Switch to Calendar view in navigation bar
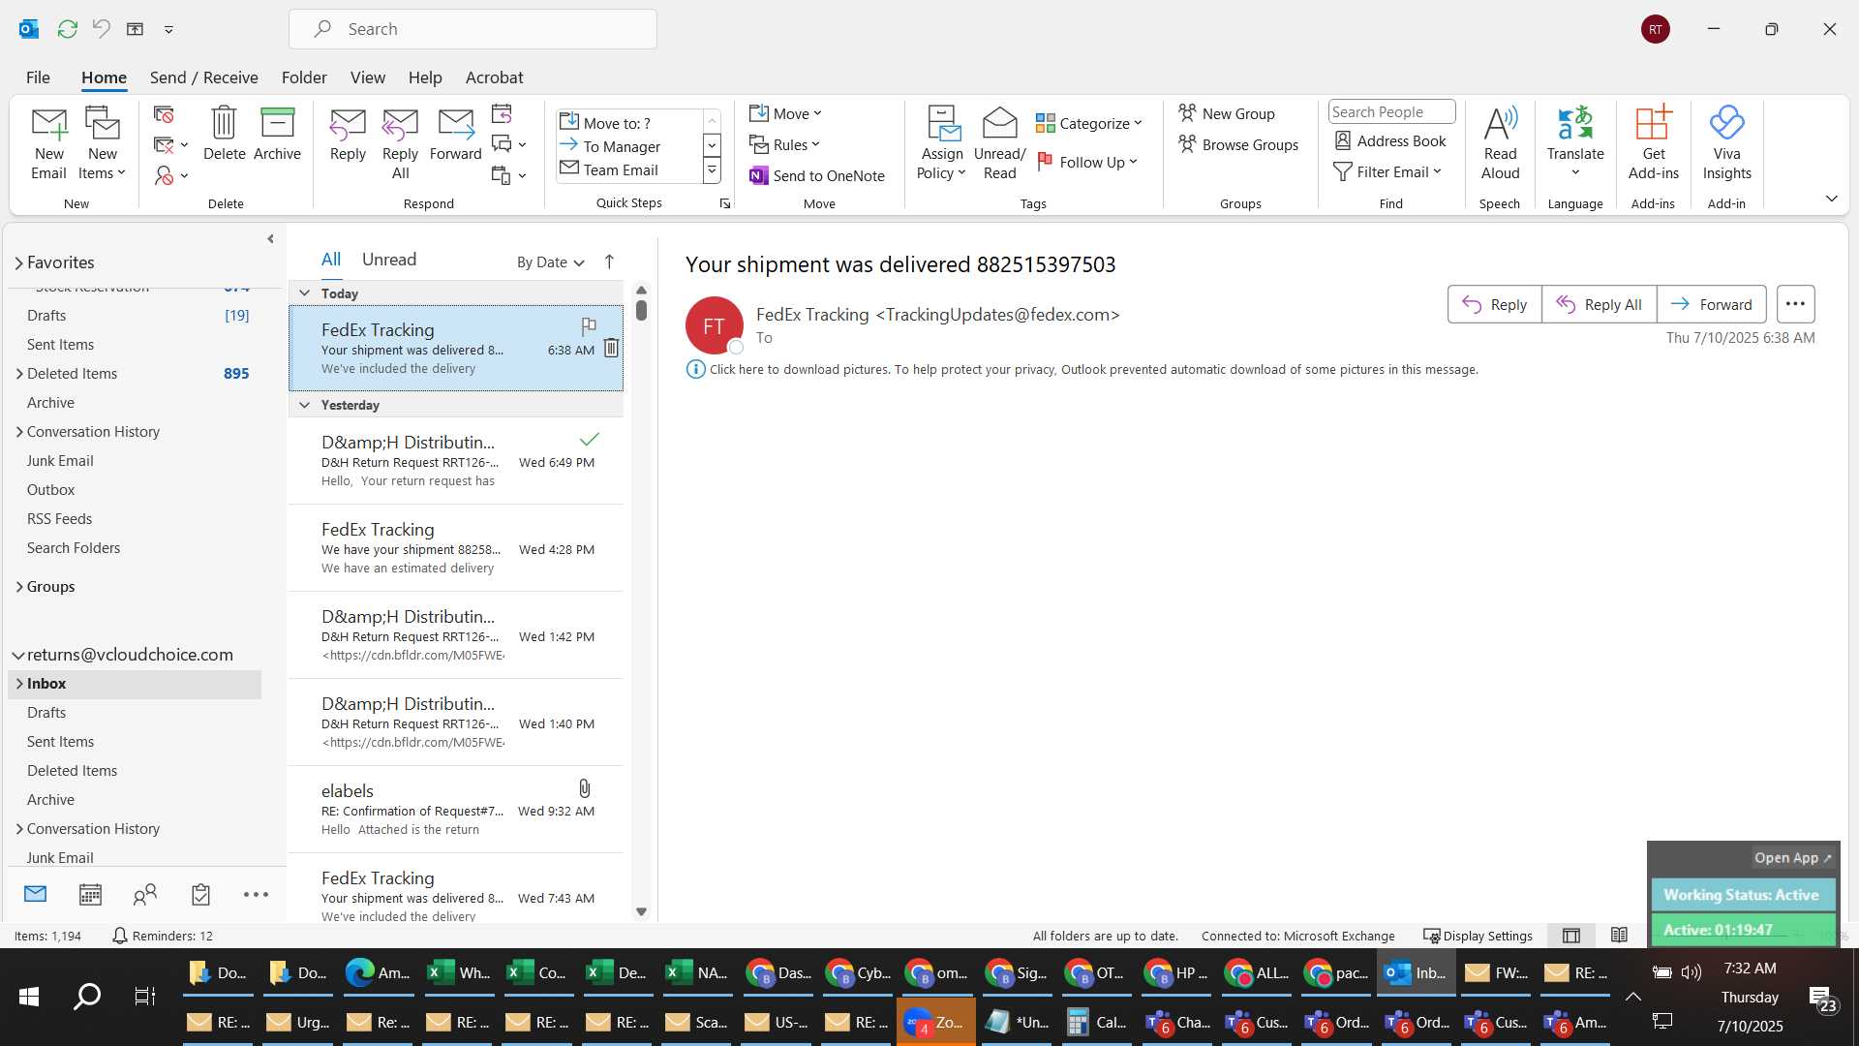Image resolution: width=1859 pixels, height=1046 pixels. click(90, 894)
